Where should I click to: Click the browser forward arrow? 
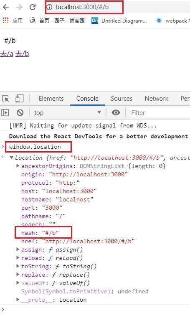(x=19, y=7)
